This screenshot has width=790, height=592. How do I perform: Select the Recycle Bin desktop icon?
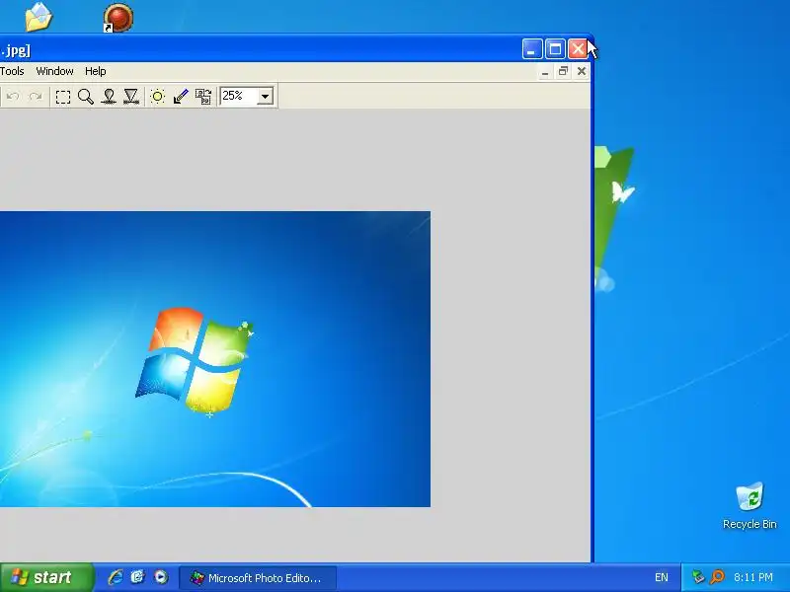(x=750, y=506)
